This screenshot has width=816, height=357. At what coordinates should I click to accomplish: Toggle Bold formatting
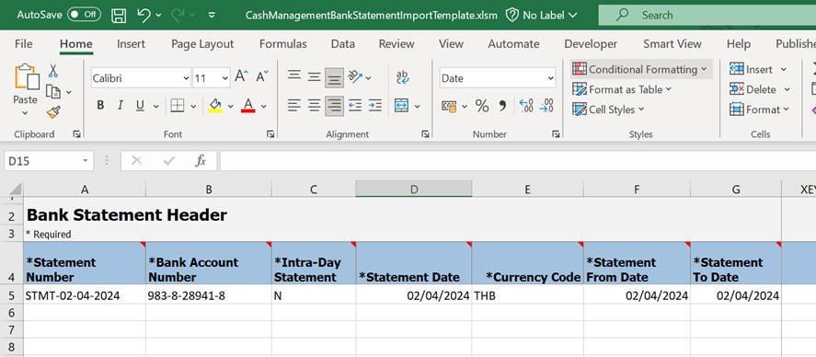click(x=100, y=106)
